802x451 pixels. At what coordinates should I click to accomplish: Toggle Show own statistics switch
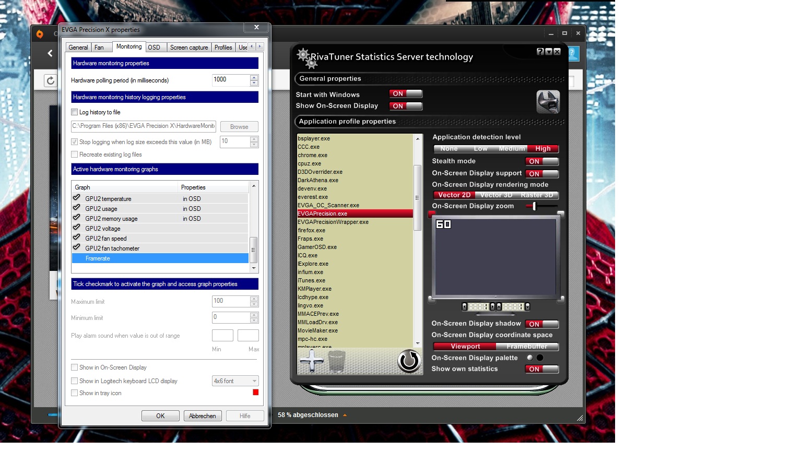click(542, 369)
